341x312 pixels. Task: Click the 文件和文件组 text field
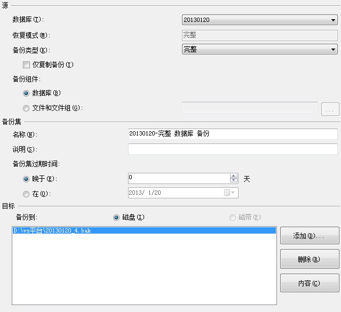point(250,107)
